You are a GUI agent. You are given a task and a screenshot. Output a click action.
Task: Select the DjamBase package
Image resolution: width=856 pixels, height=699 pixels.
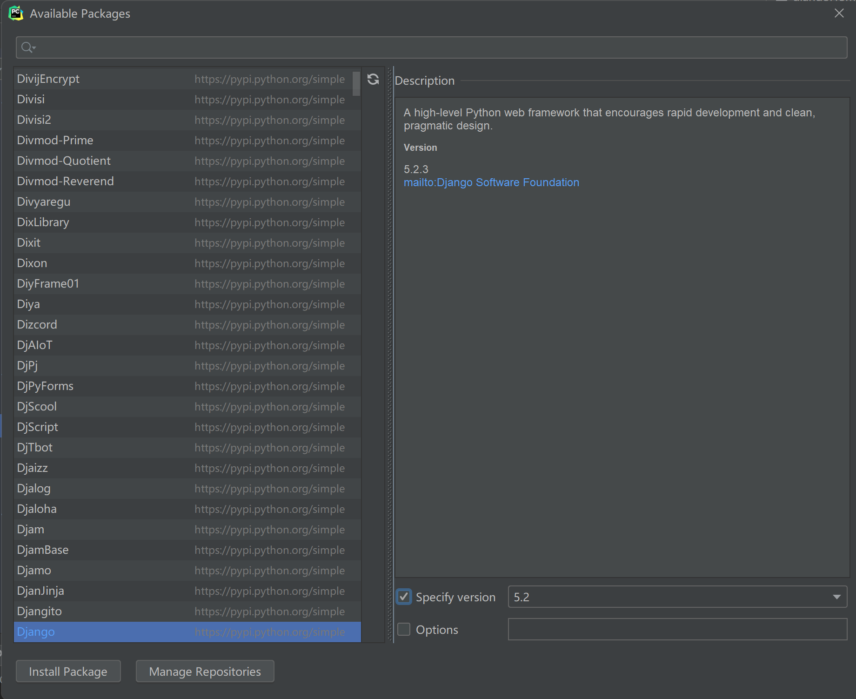[187, 550]
